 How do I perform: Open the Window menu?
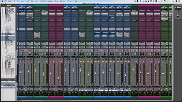63,1
